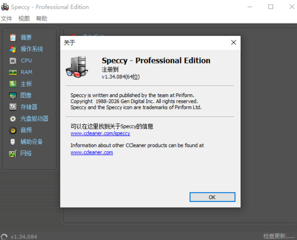Select the 存储器 hard drive icon
297x240 pixels.
click(13, 107)
